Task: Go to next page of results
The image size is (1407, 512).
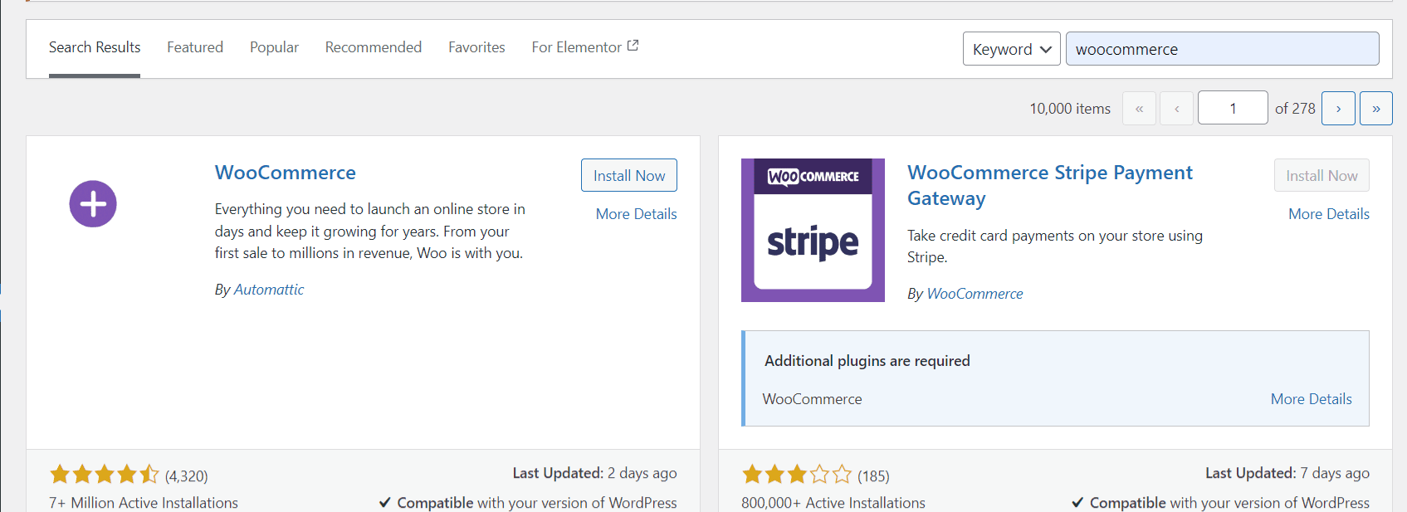Action: pos(1338,108)
